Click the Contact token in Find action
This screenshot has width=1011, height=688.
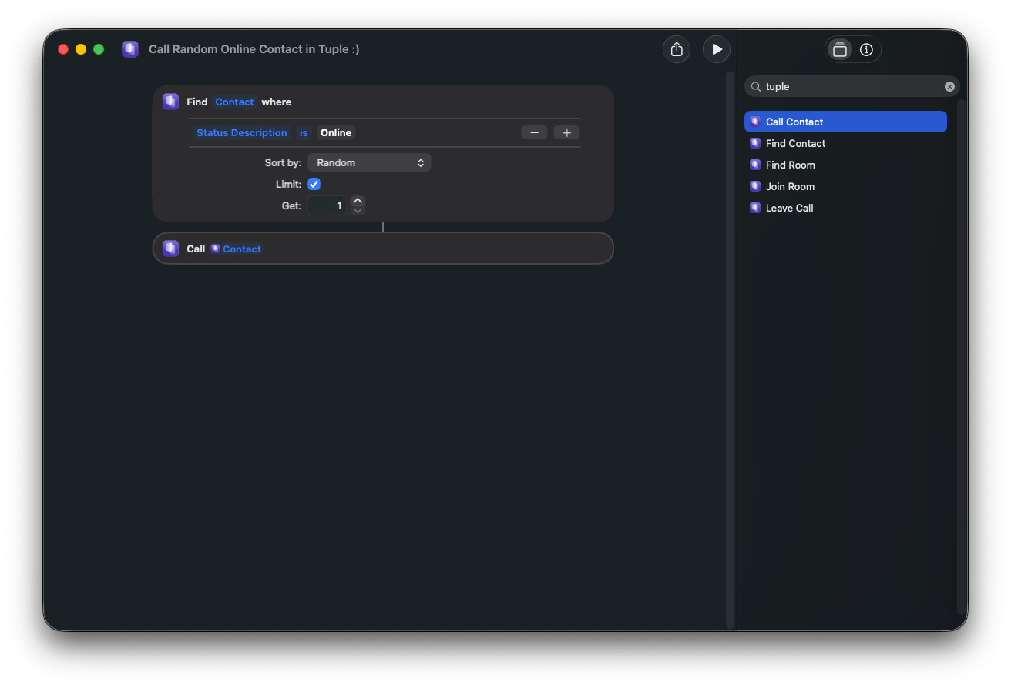[234, 102]
